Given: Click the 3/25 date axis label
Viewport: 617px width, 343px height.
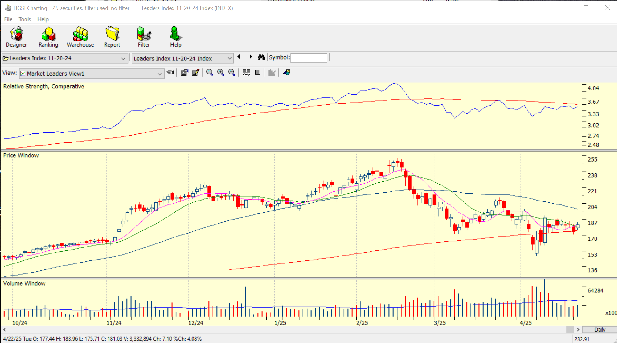Looking at the screenshot, I should tap(440, 323).
